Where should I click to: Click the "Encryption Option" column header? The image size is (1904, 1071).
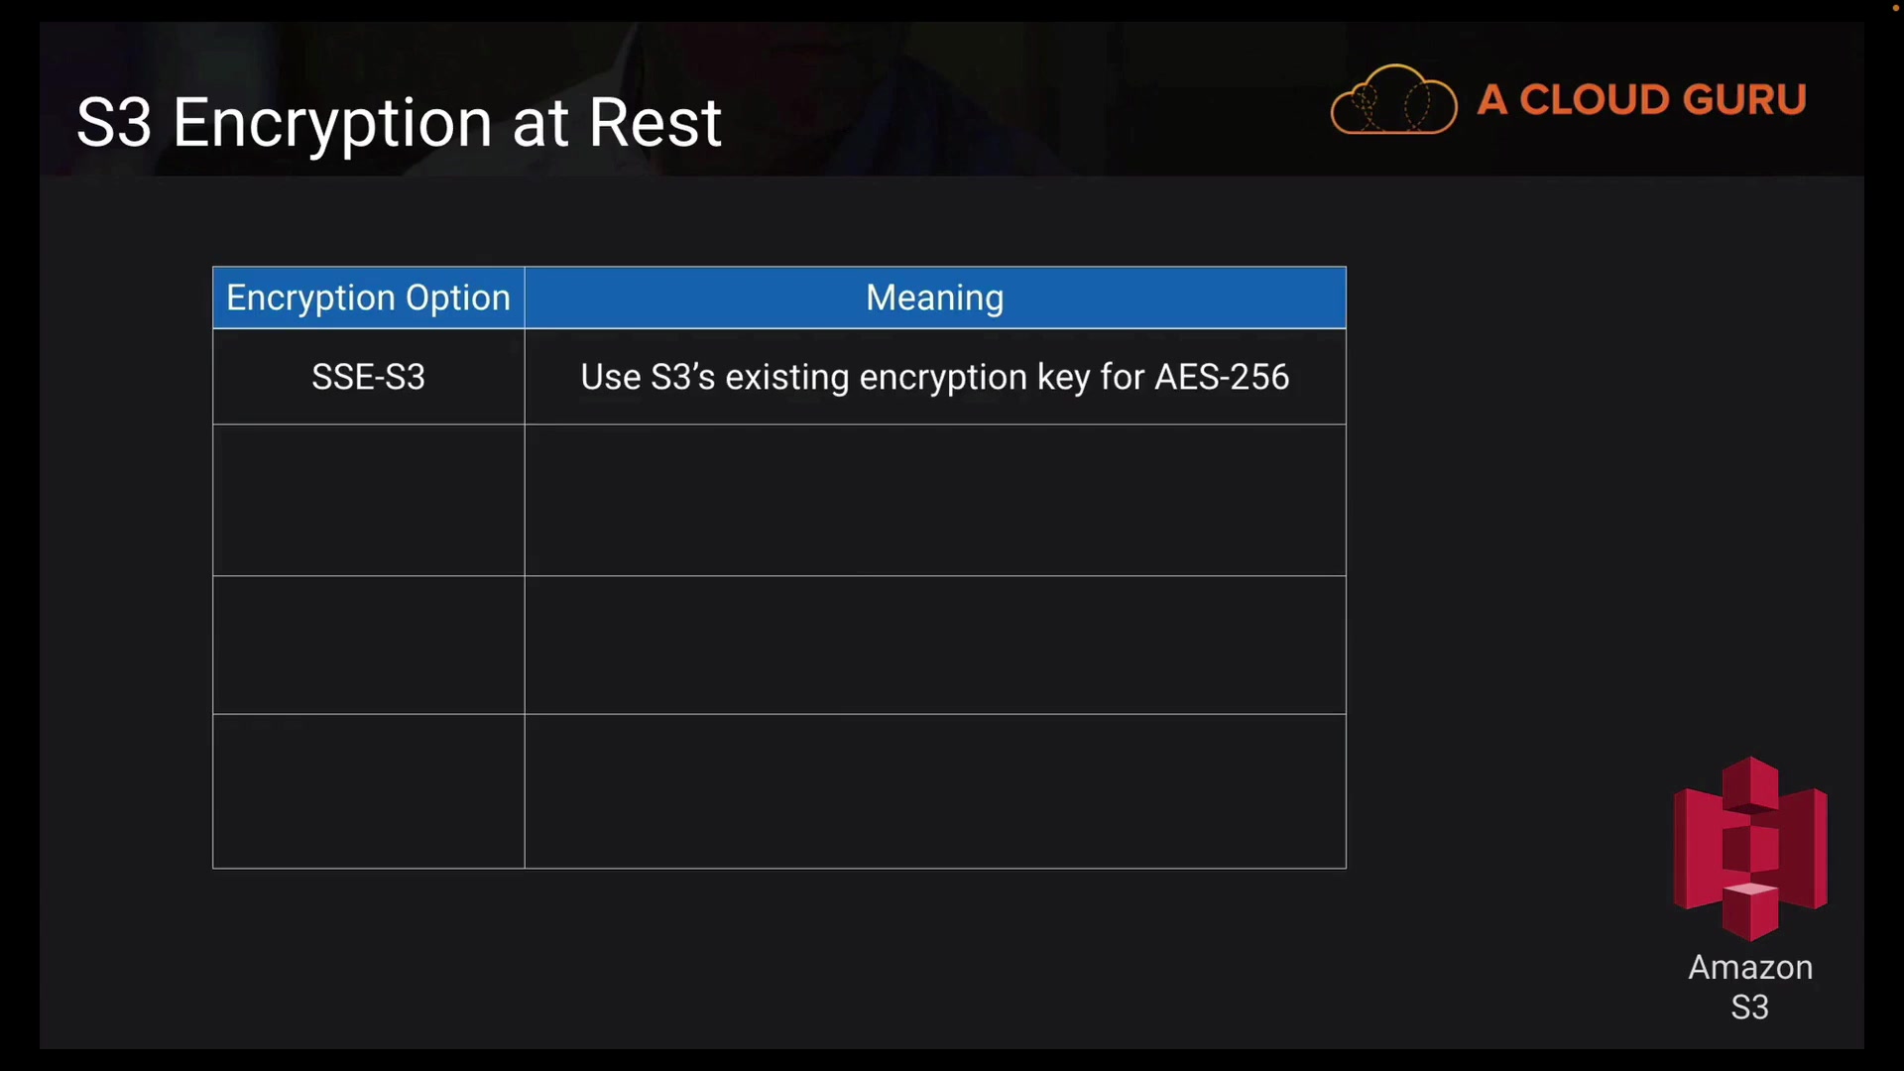368,297
